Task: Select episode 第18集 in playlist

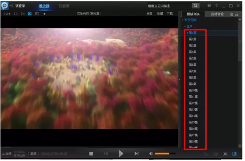Action: [193, 142]
